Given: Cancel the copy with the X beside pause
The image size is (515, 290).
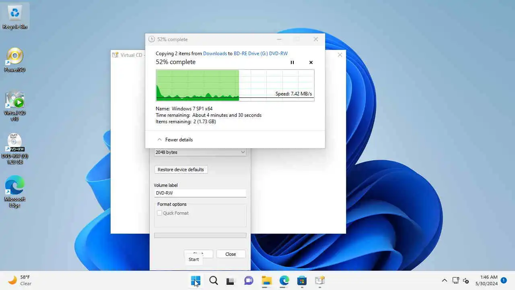Looking at the screenshot, I should click(x=311, y=62).
